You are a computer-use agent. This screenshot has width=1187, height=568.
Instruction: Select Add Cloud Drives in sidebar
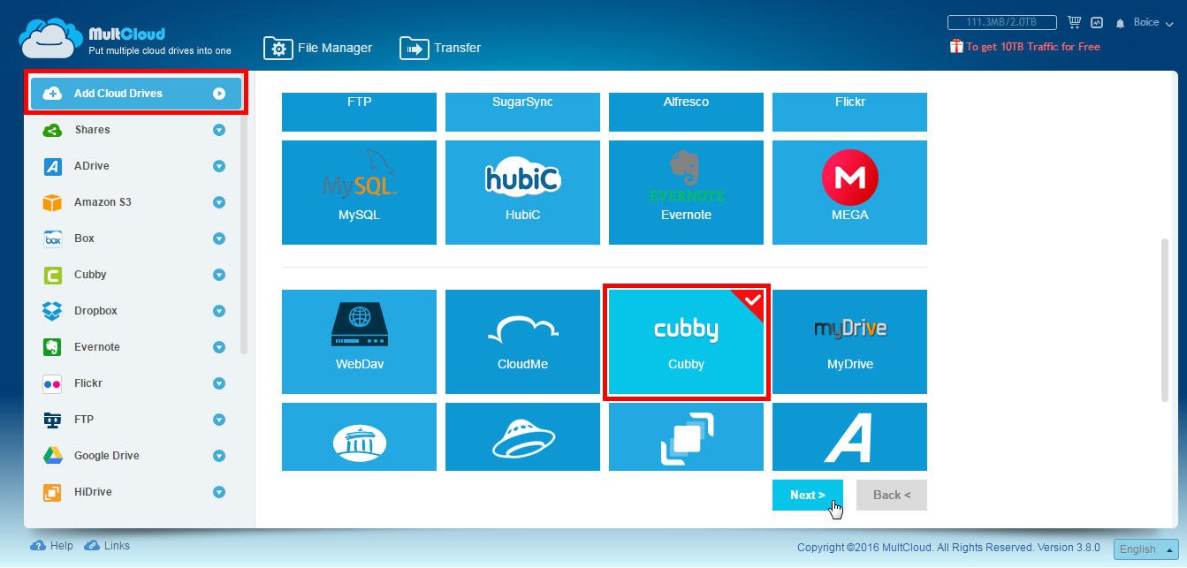pos(135,94)
